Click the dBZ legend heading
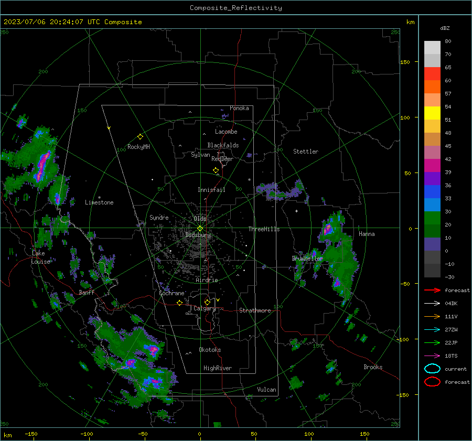Image resolution: width=472 pixels, height=441 pixels. click(x=445, y=28)
